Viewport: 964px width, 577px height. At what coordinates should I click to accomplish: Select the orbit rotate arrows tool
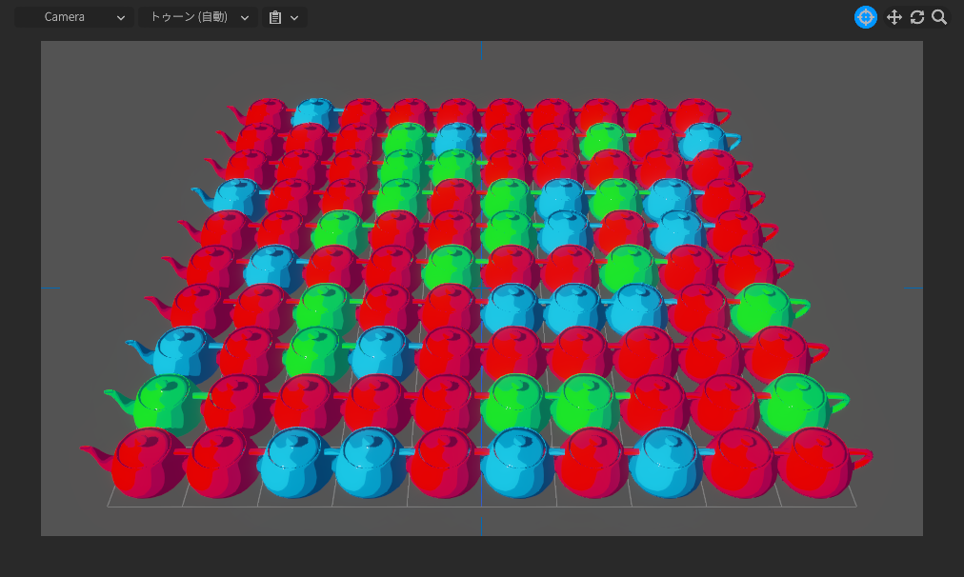(x=916, y=17)
